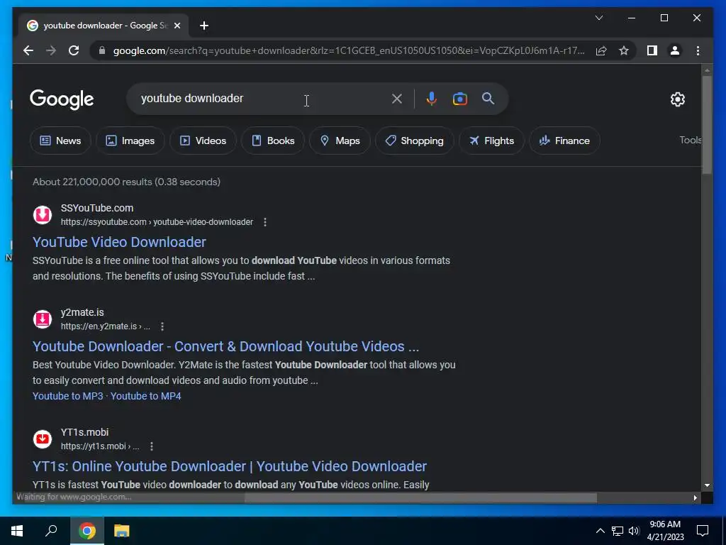Open File Explorer from the taskbar
This screenshot has width=726, height=545.
tap(122, 531)
